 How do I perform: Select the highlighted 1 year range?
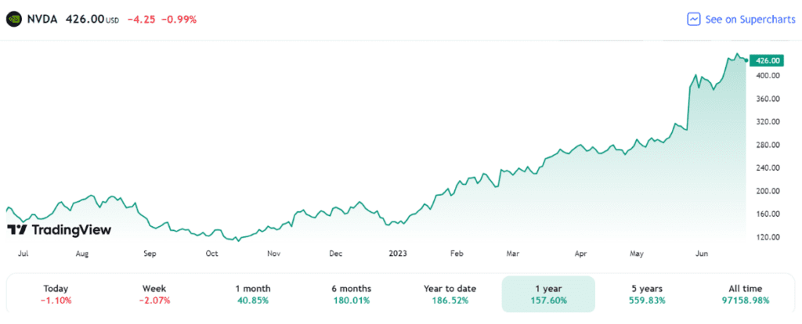[547, 293]
